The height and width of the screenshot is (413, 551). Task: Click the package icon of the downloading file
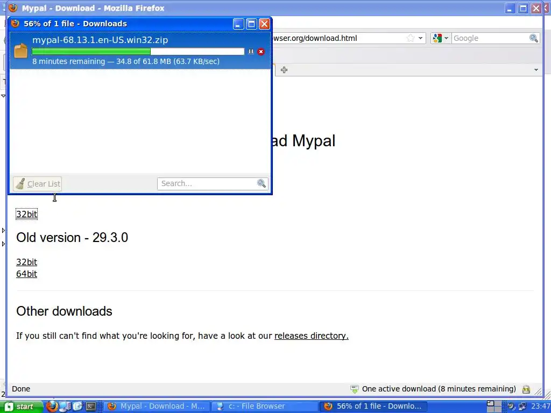(21, 50)
